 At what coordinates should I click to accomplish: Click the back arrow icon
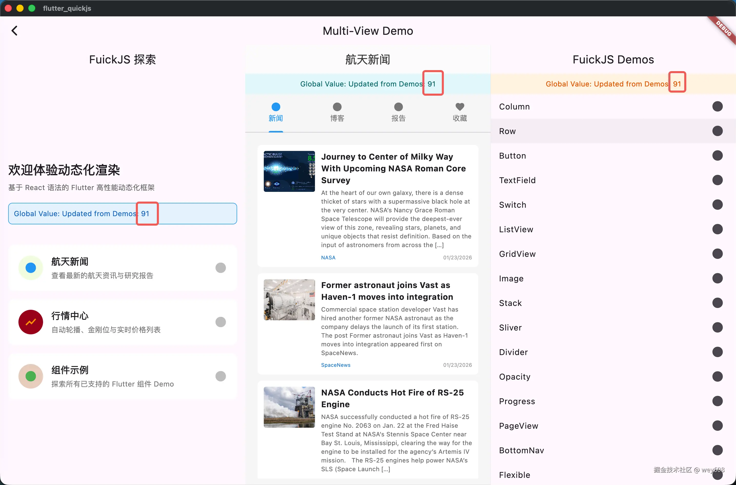point(14,31)
